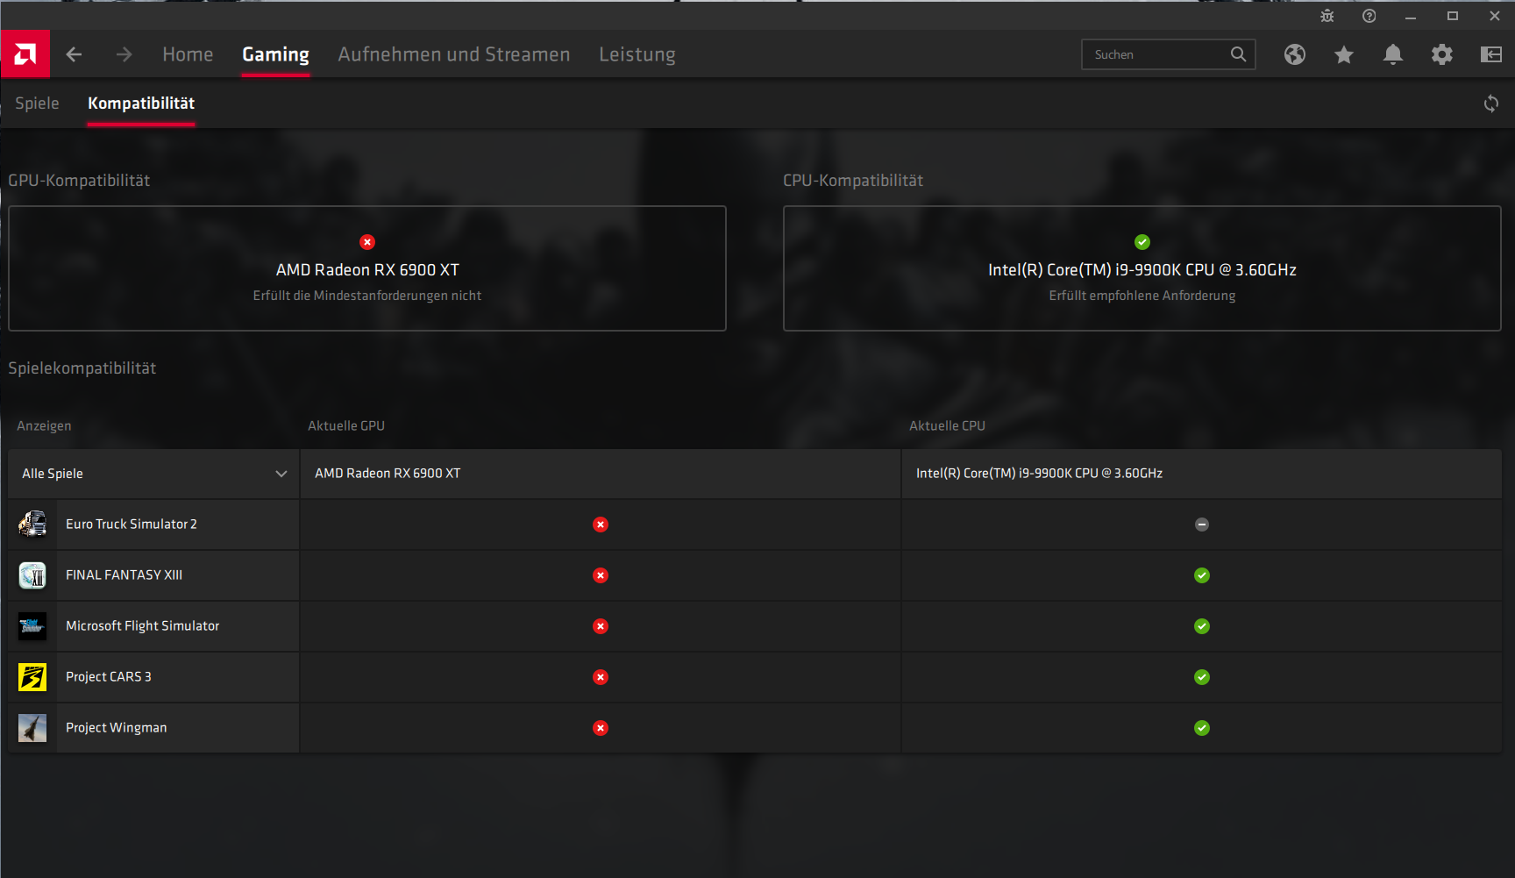Viewport: 1515px width, 878px height.
Task: Click CPU check icon for Project Wingman
Action: pyautogui.click(x=1202, y=728)
